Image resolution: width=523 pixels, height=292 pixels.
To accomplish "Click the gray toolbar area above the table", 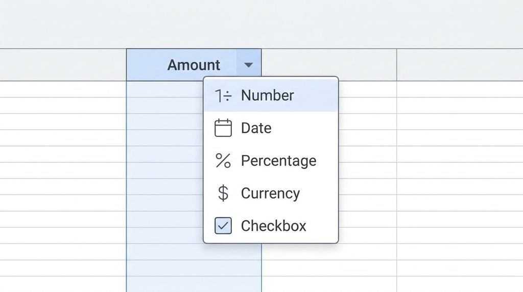I will pos(261,24).
